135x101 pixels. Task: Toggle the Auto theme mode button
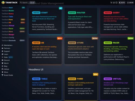pos(122,3)
